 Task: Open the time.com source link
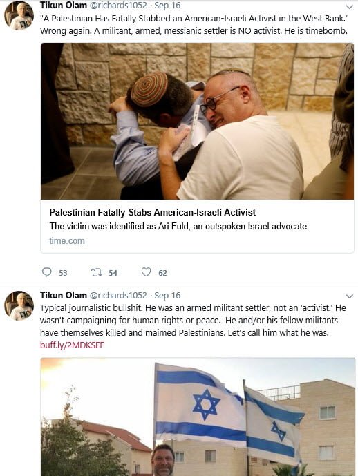[x=67, y=240]
